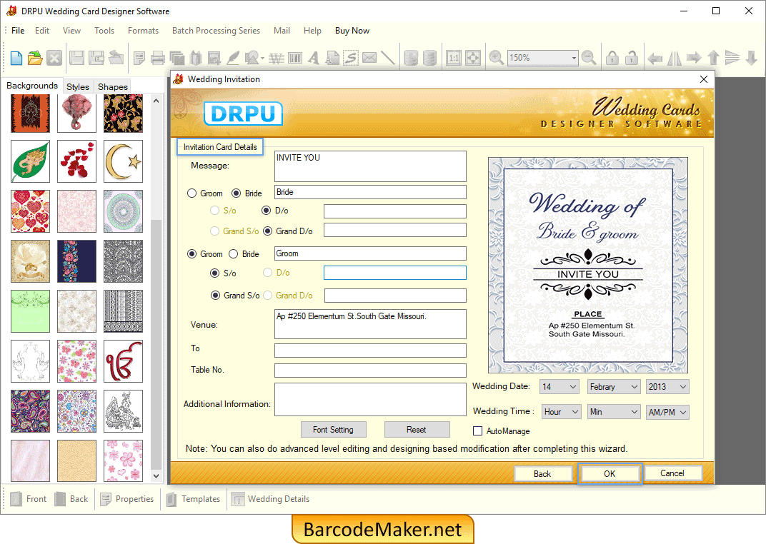Click the backgrounds list scrollbar down arrow
The image size is (766, 544).
click(156, 475)
